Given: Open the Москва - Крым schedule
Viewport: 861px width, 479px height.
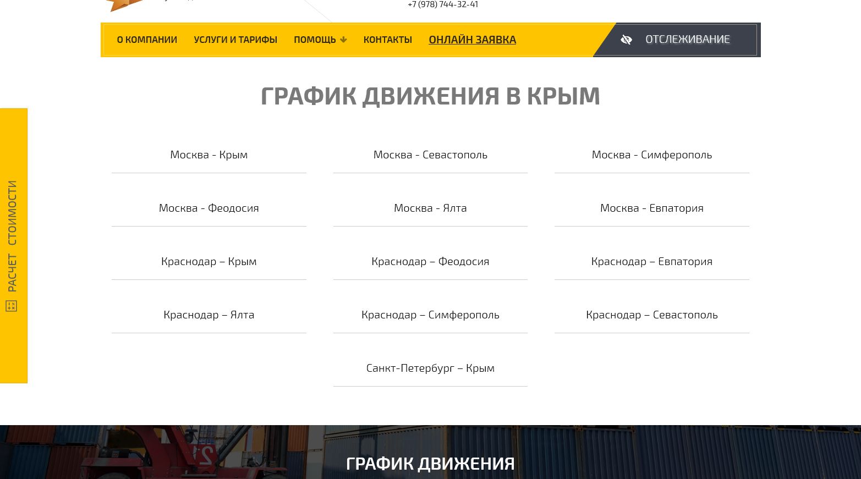Looking at the screenshot, I should (209, 155).
